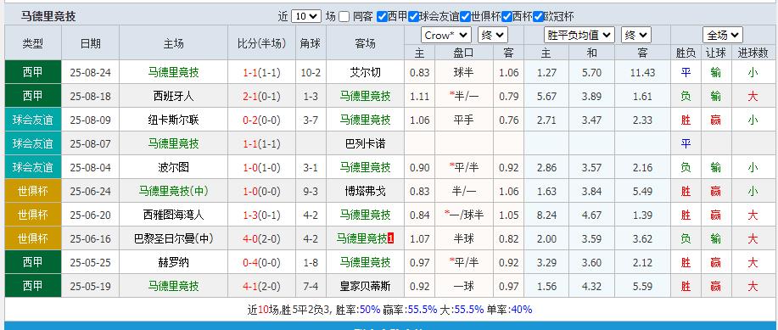
Task: Click 纽卡斯尔联 team link
Action: [173, 120]
